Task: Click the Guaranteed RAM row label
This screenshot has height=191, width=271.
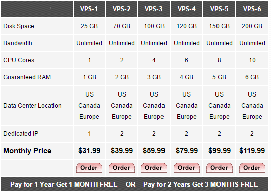Action: point(27,77)
